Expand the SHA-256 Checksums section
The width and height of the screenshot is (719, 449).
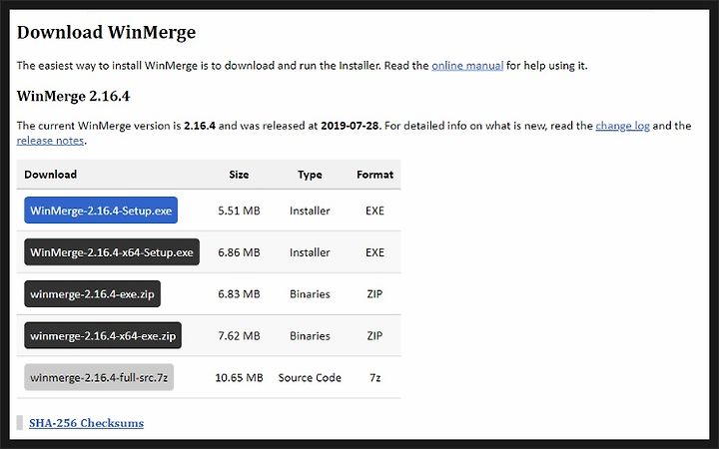pos(86,423)
